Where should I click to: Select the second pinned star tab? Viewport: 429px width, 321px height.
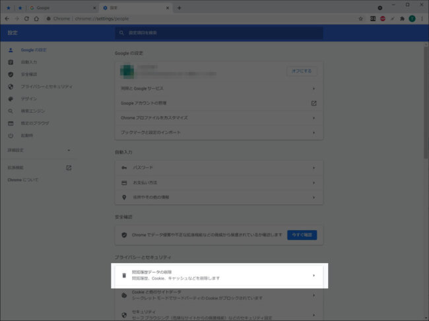(x=20, y=8)
